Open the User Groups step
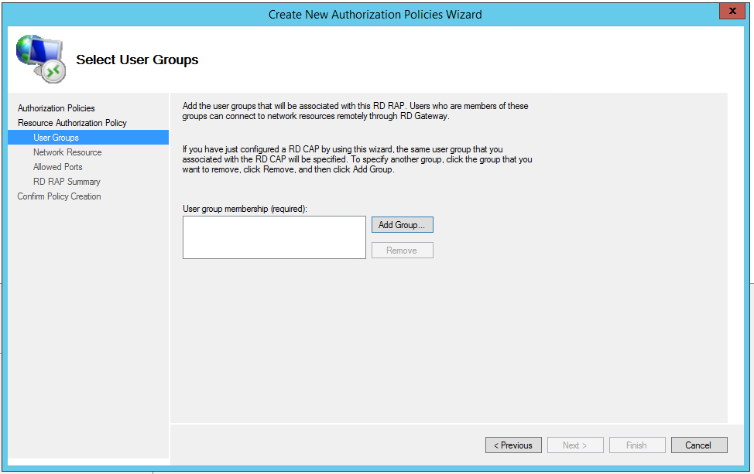Image resolution: width=754 pixels, height=474 pixels. (56, 138)
